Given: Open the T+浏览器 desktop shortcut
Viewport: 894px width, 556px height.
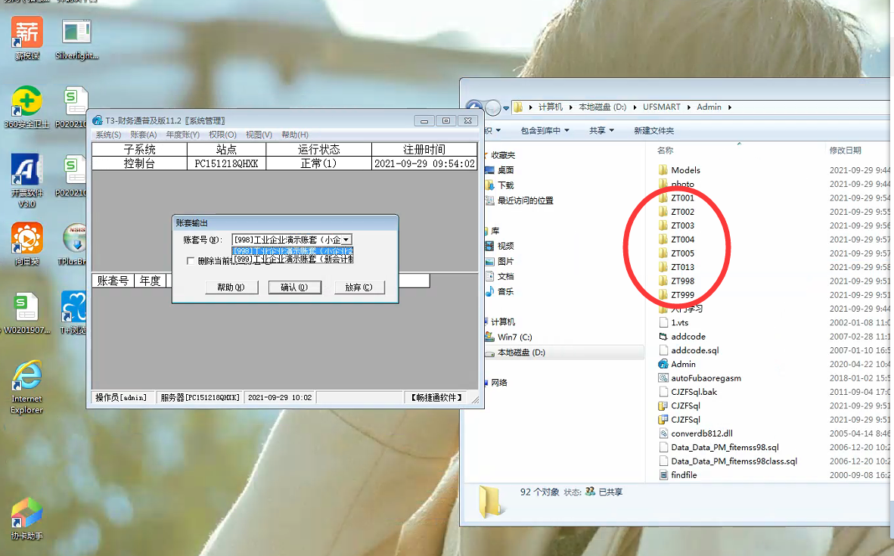Looking at the screenshot, I should 74,312.
